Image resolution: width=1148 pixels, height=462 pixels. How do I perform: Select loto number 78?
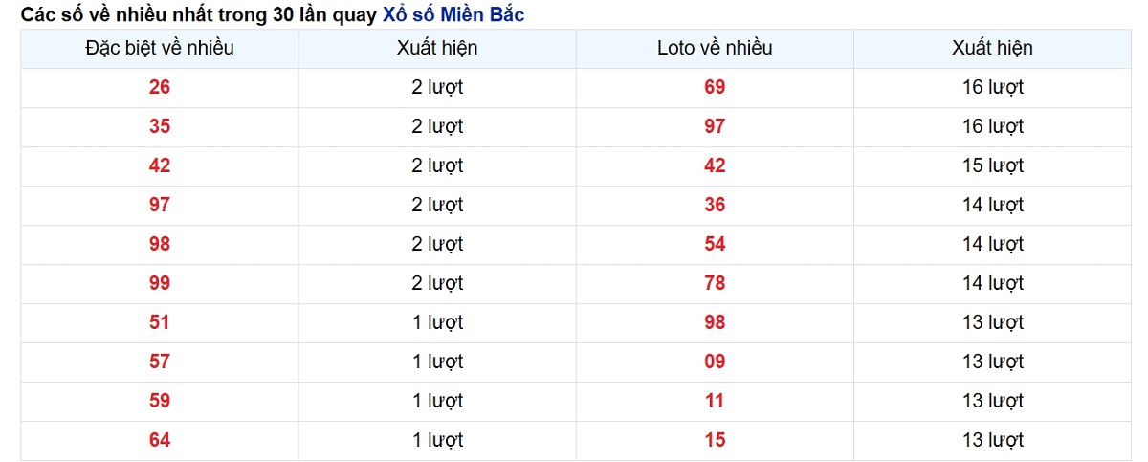pyautogui.click(x=715, y=283)
